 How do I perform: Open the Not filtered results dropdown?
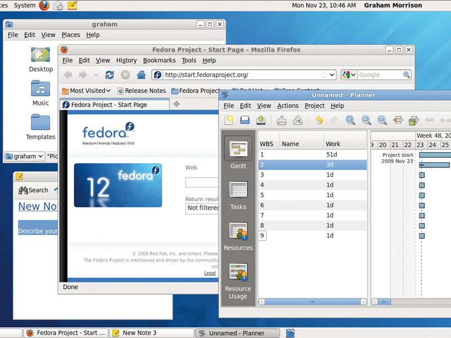(x=202, y=208)
